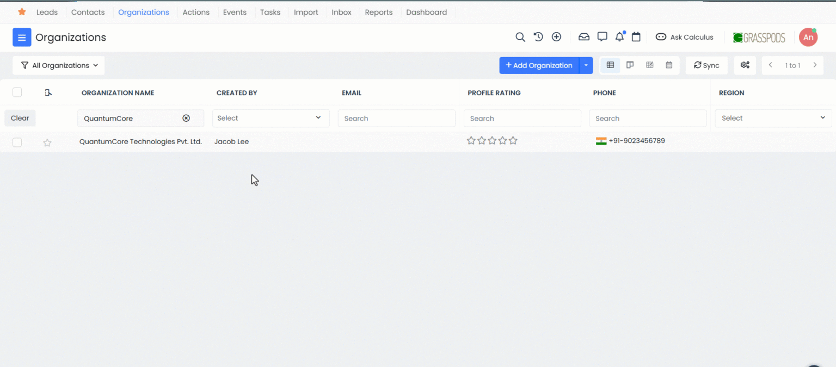Screen dimensions: 836x367
Task: Click the orange favorites star icon
Action: tap(22, 12)
